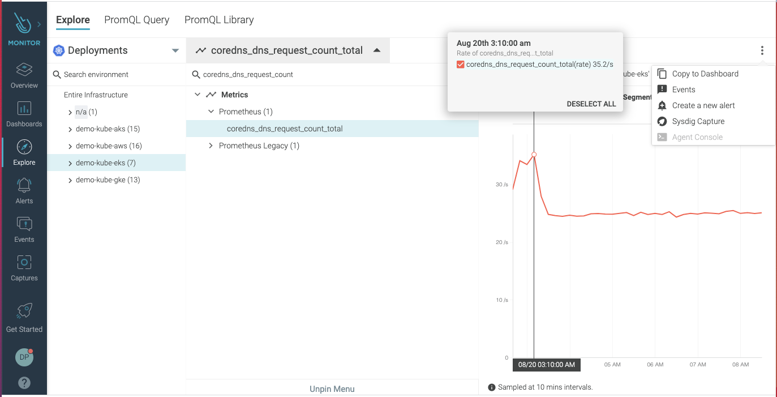Collapse the coredns_dns_request_count_total metric header
Image resolution: width=777 pixels, height=397 pixels.
[x=377, y=50]
